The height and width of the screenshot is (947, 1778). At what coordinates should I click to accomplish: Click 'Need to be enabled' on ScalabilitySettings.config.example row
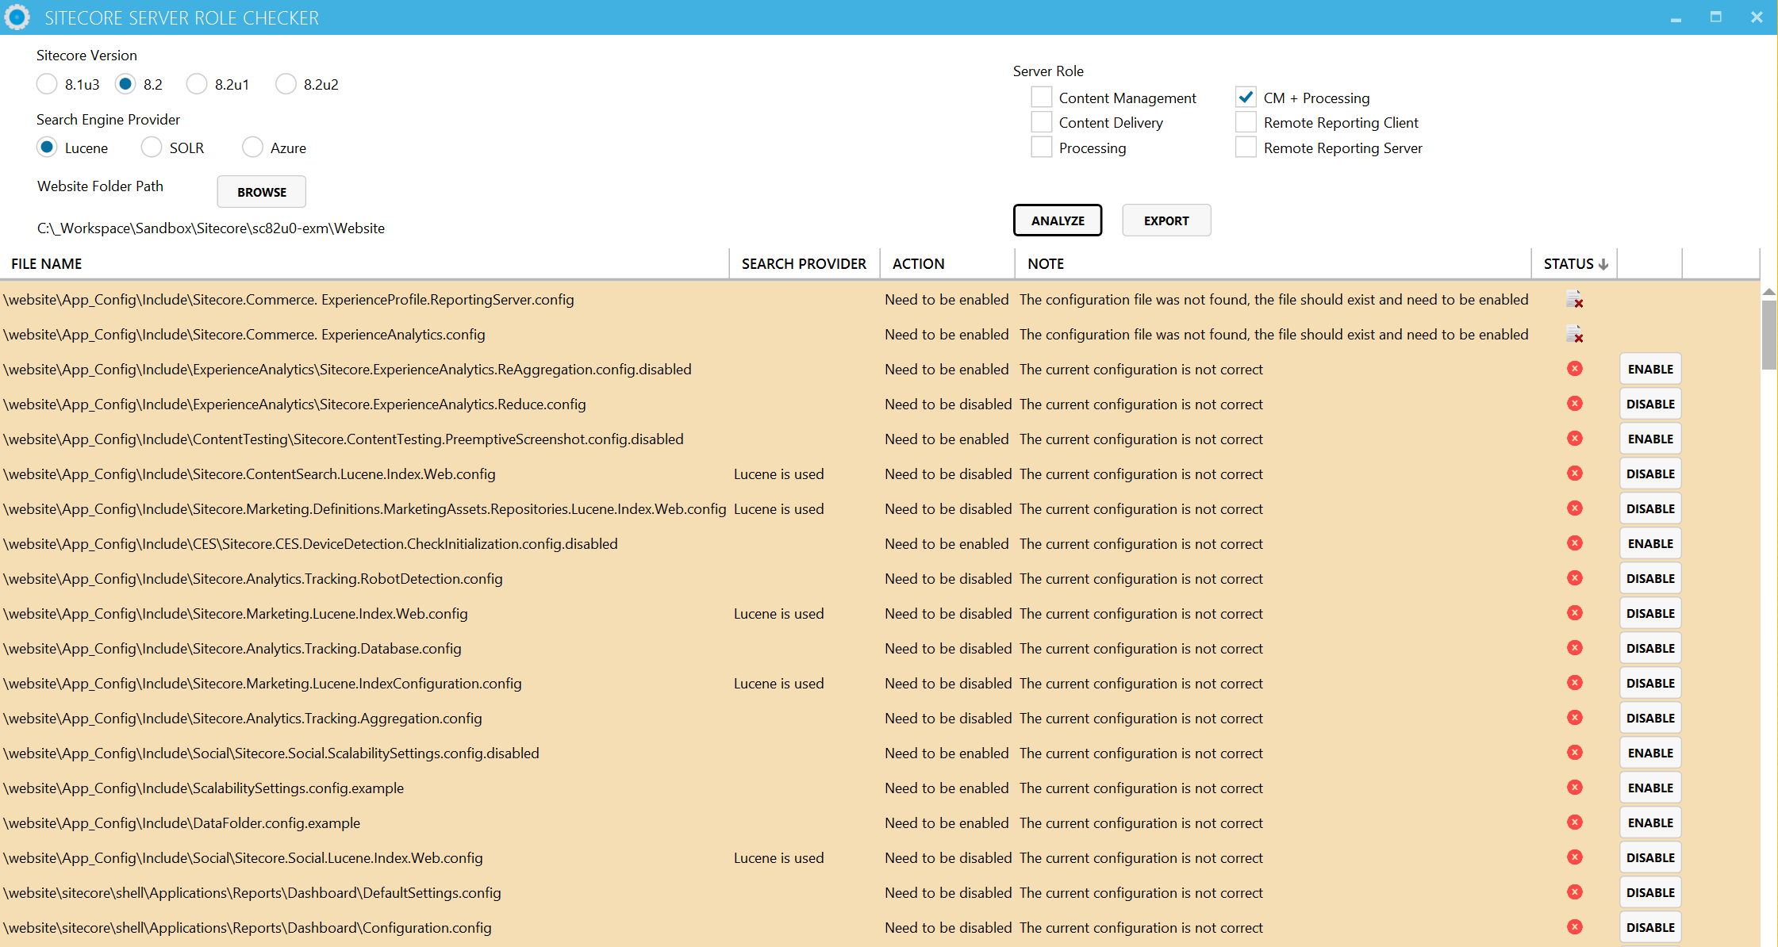coord(947,788)
